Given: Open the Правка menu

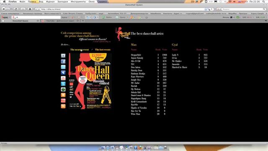Looking at the screenshot, I should pyautogui.click(x=32, y=2).
